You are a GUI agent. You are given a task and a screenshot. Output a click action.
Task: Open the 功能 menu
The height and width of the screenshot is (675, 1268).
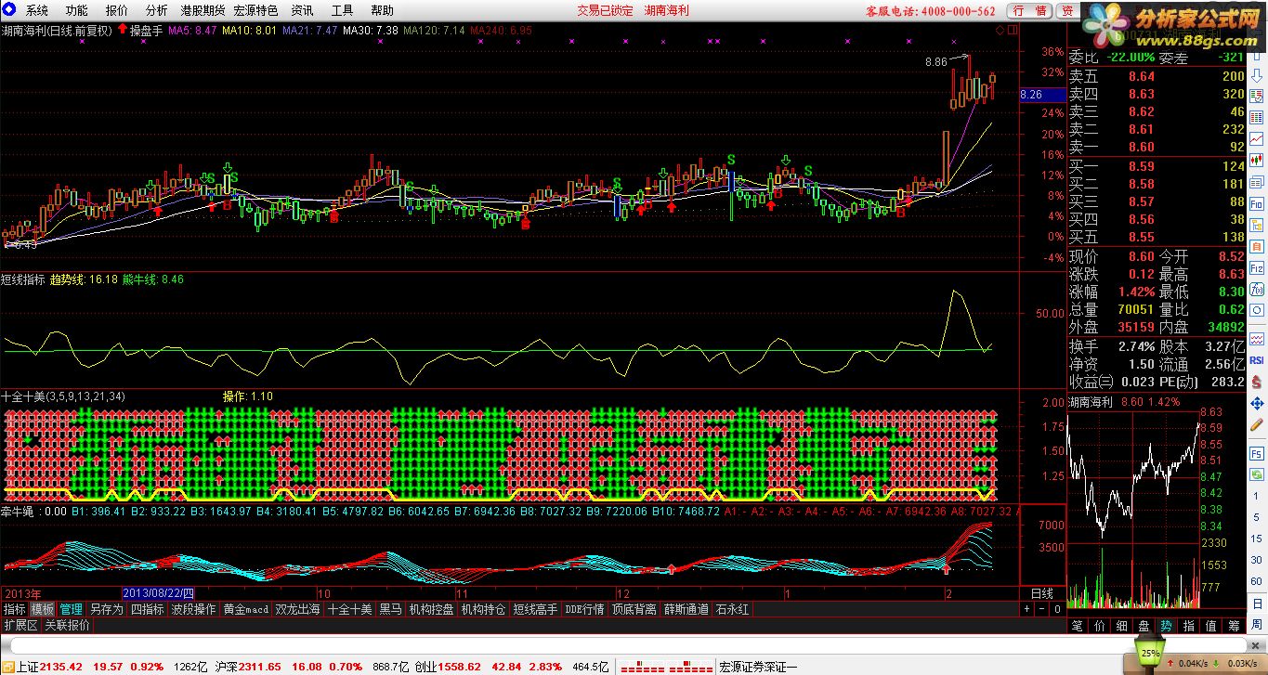(x=77, y=10)
